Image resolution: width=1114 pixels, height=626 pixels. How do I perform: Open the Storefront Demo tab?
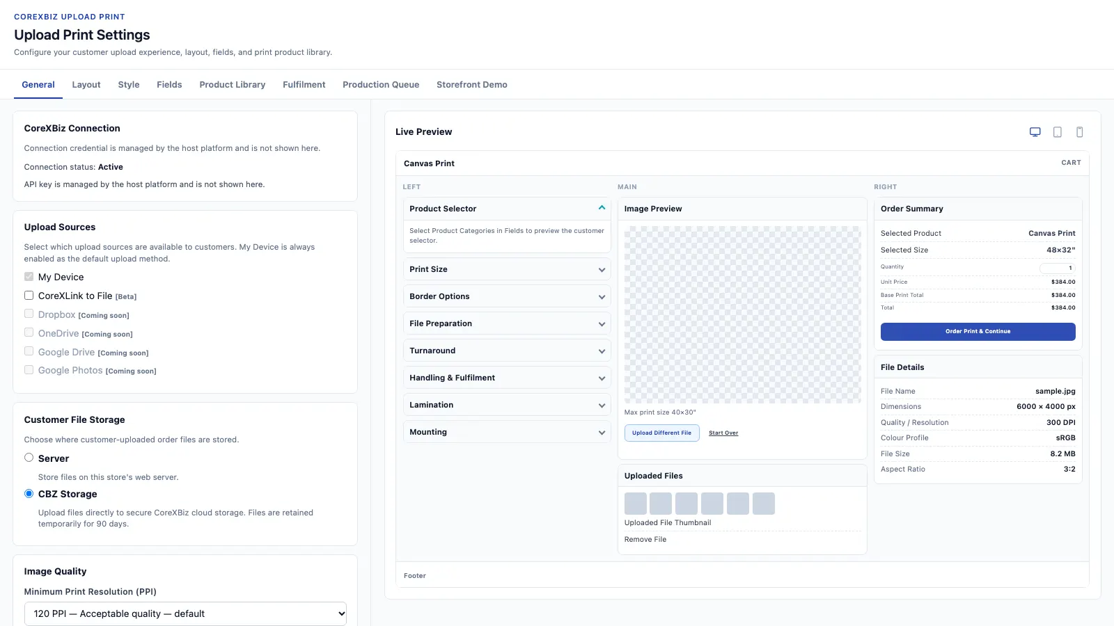[x=472, y=85]
